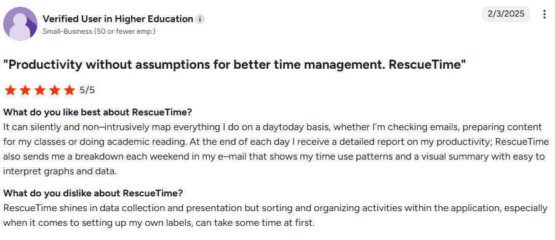Open the review title 'Productivity without assumptions'

(x=234, y=65)
